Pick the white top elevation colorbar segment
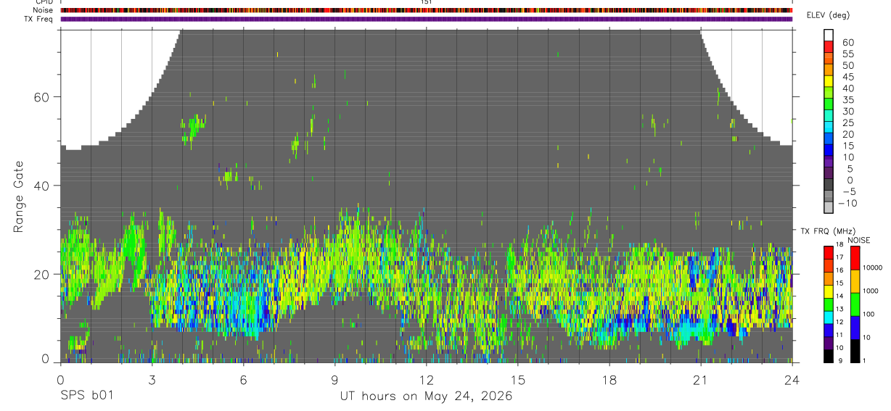Screen dimensions: 891x411 (x=829, y=34)
